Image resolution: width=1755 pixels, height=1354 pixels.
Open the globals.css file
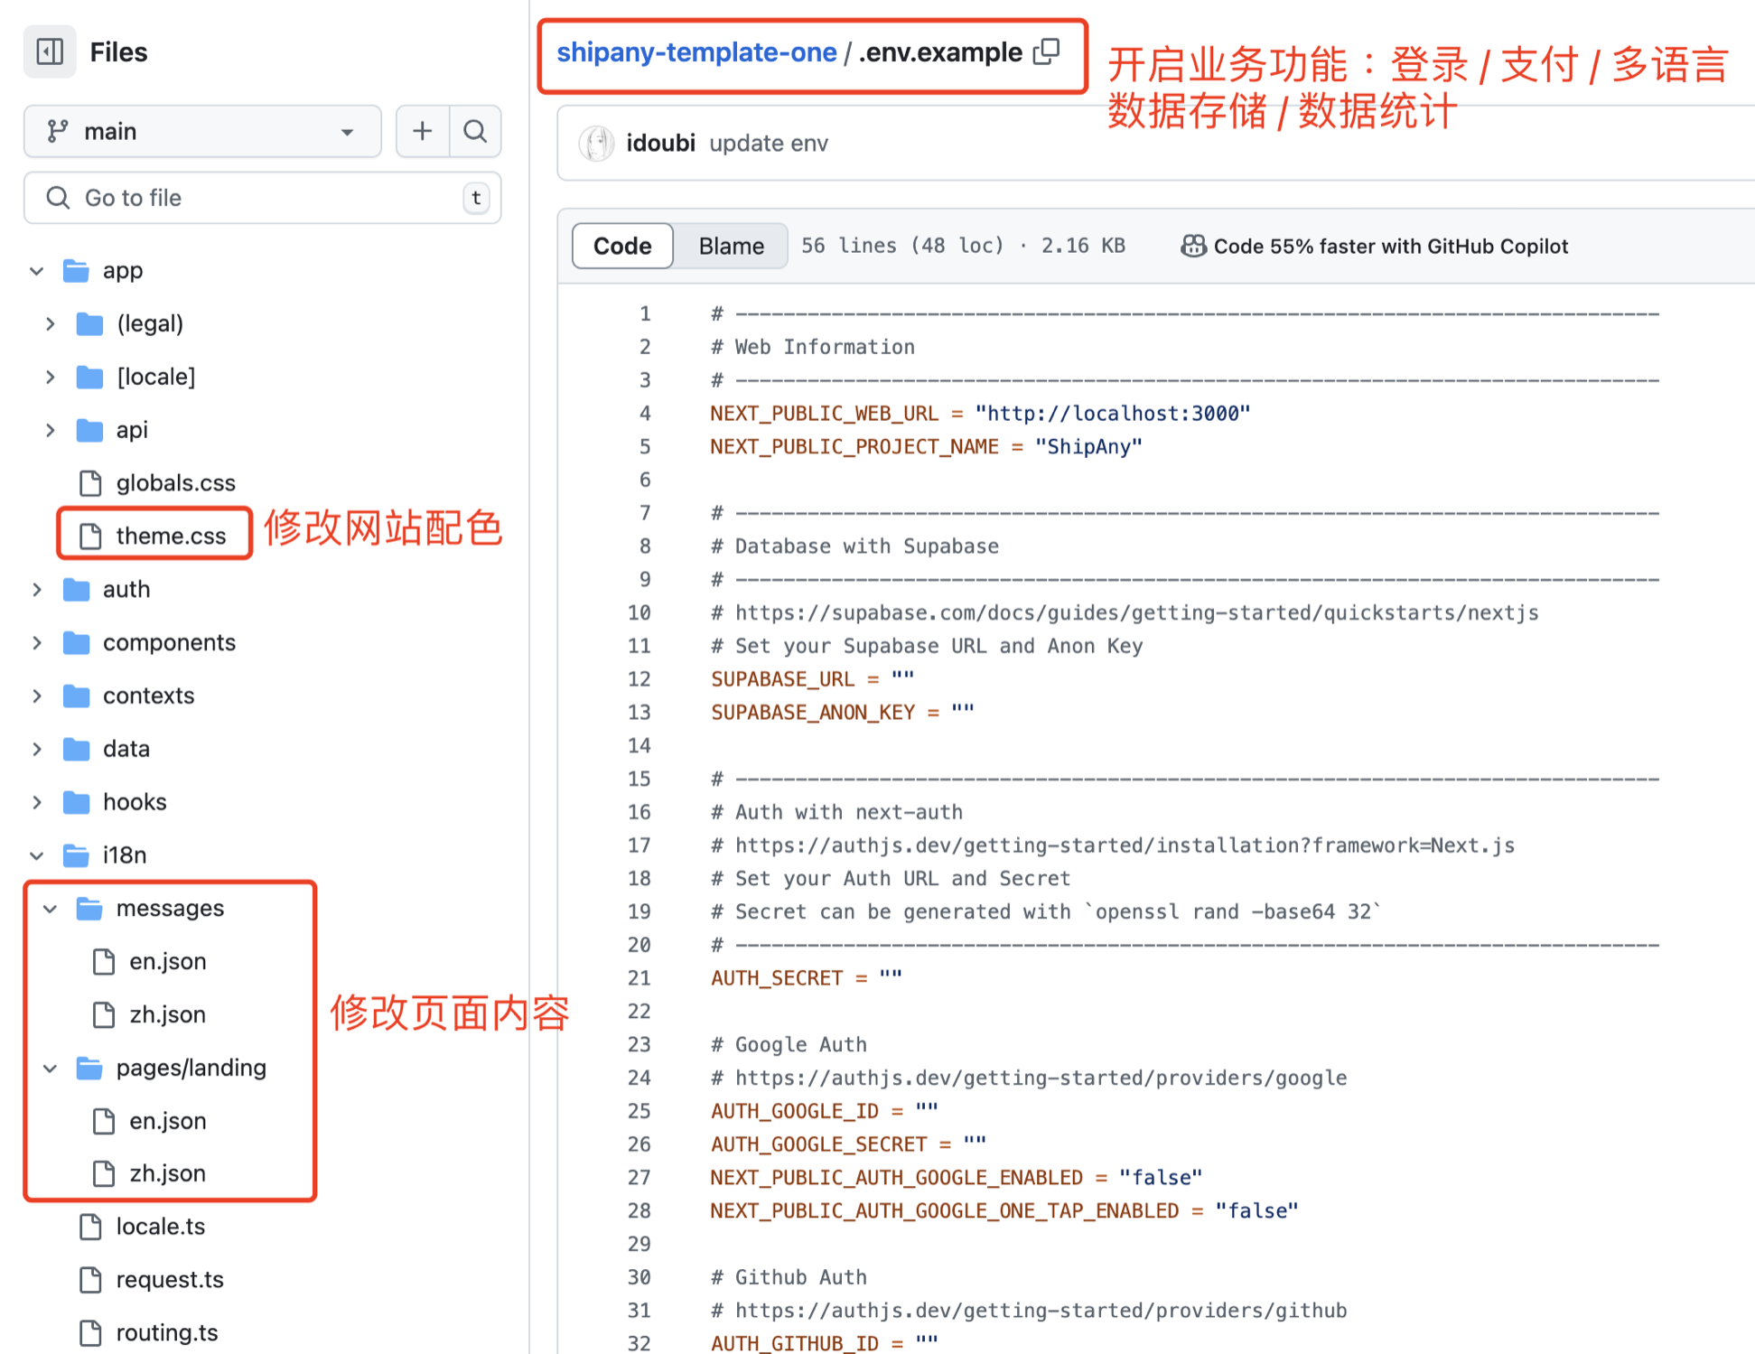point(175,482)
